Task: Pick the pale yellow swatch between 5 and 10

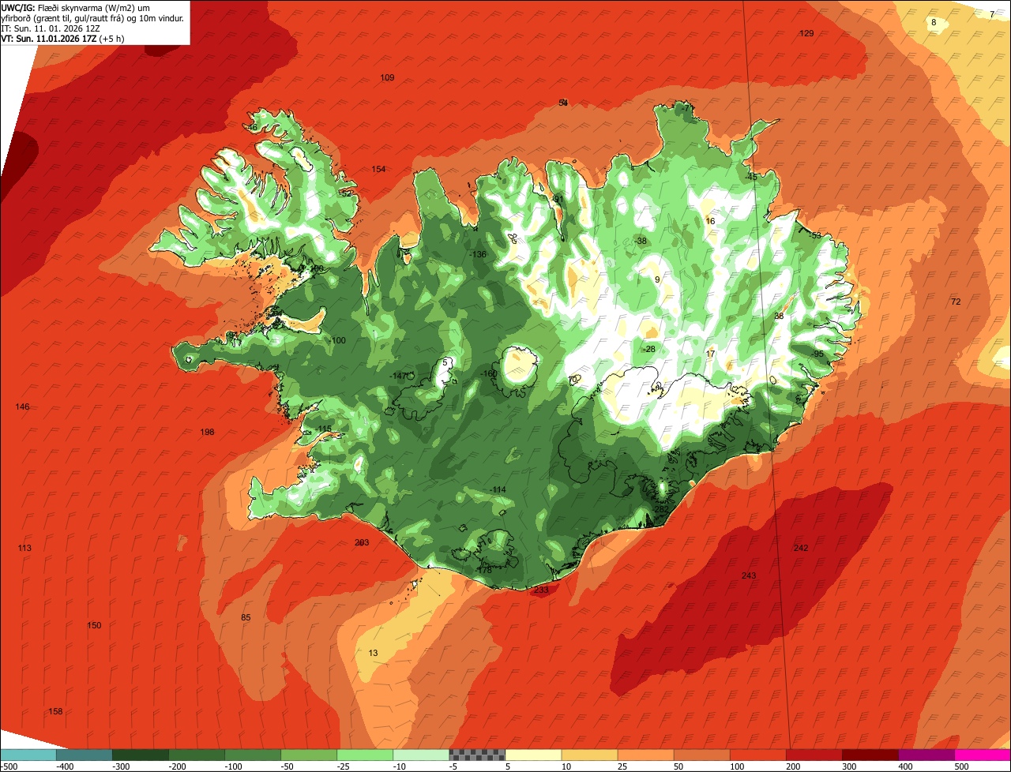Action: tap(533, 755)
